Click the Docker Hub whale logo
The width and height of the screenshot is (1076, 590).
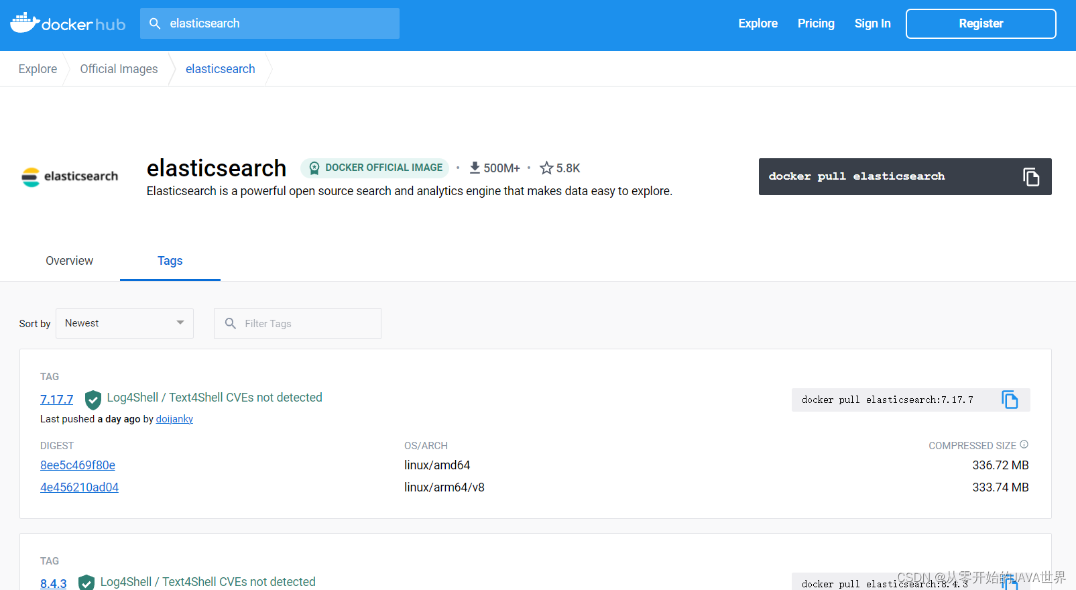click(x=68, y=23)
